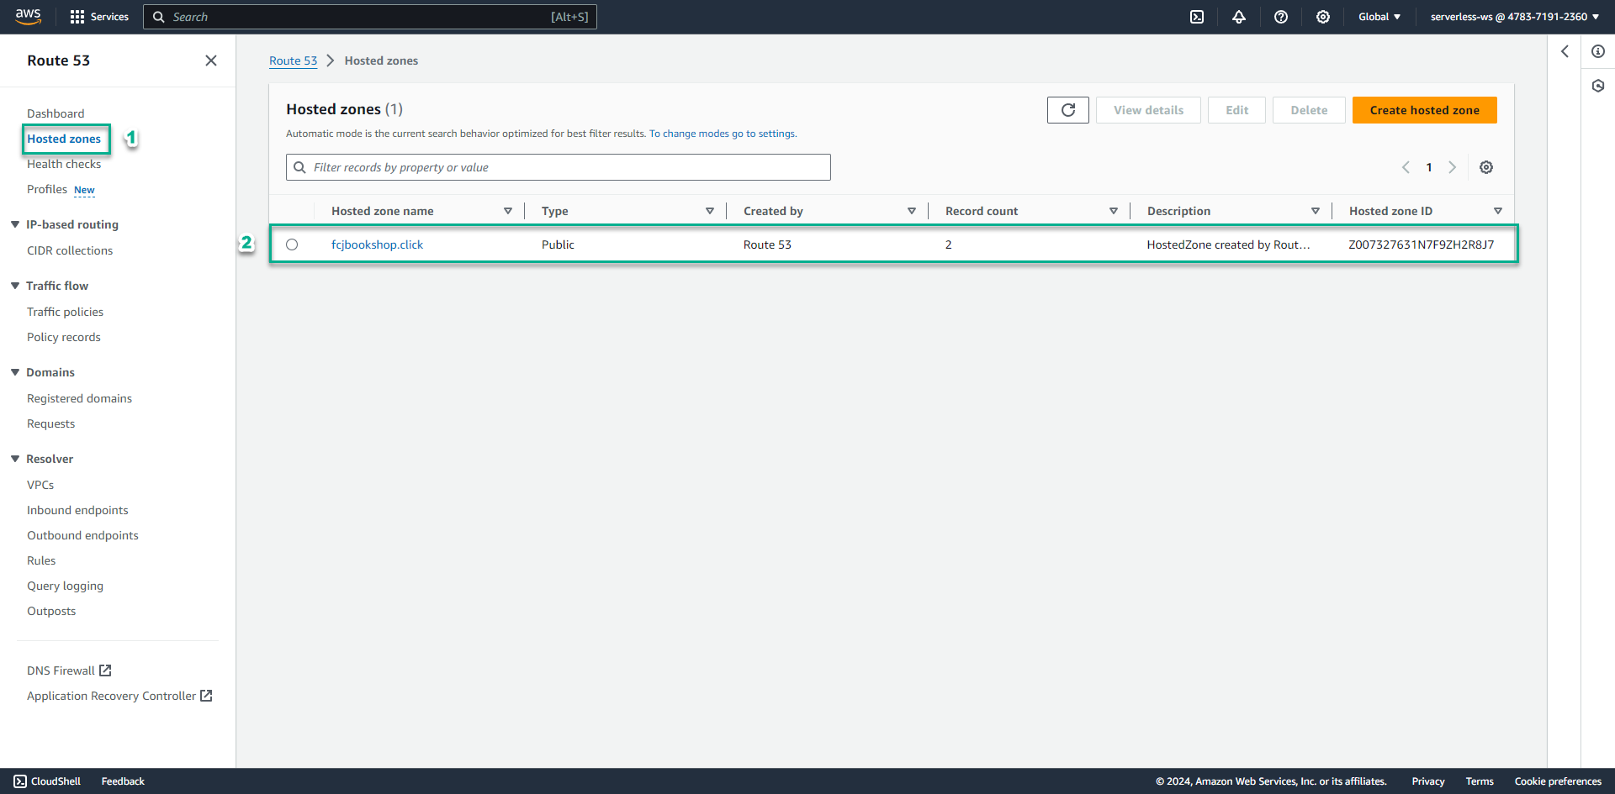
Task: Open the Terms link
Action: pos(1480,781)
